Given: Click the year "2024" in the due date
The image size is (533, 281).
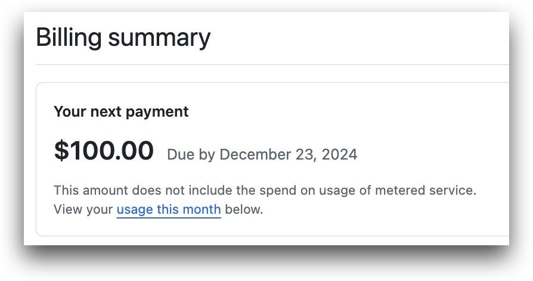Looking at the screenshot, I should [339, 154].
